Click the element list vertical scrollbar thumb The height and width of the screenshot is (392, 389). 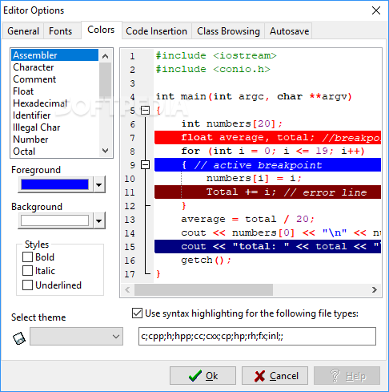tap(106, 79)
